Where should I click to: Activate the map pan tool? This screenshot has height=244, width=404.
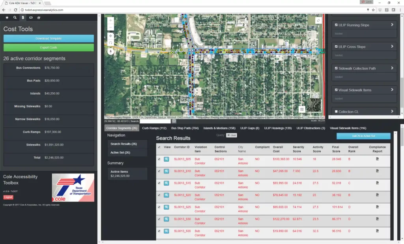click(110, 36)
